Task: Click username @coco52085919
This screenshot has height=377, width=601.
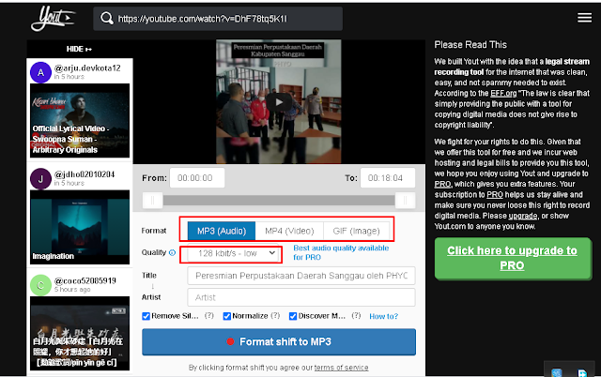Action: [85, 281]
